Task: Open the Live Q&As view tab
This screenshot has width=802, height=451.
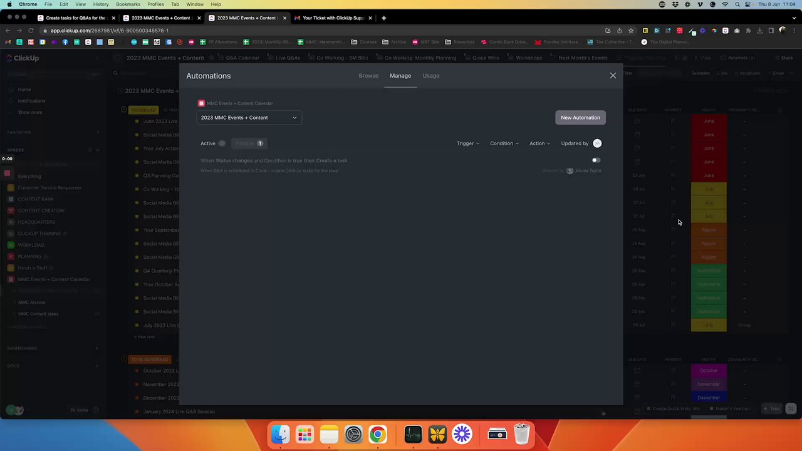Action: click(x=288, y=58)
